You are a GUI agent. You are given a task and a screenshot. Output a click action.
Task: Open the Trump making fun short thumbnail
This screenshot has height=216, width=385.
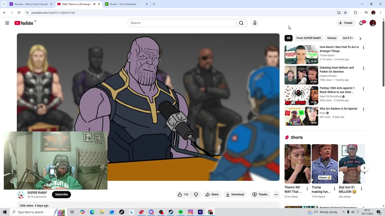tap(325, 164)
